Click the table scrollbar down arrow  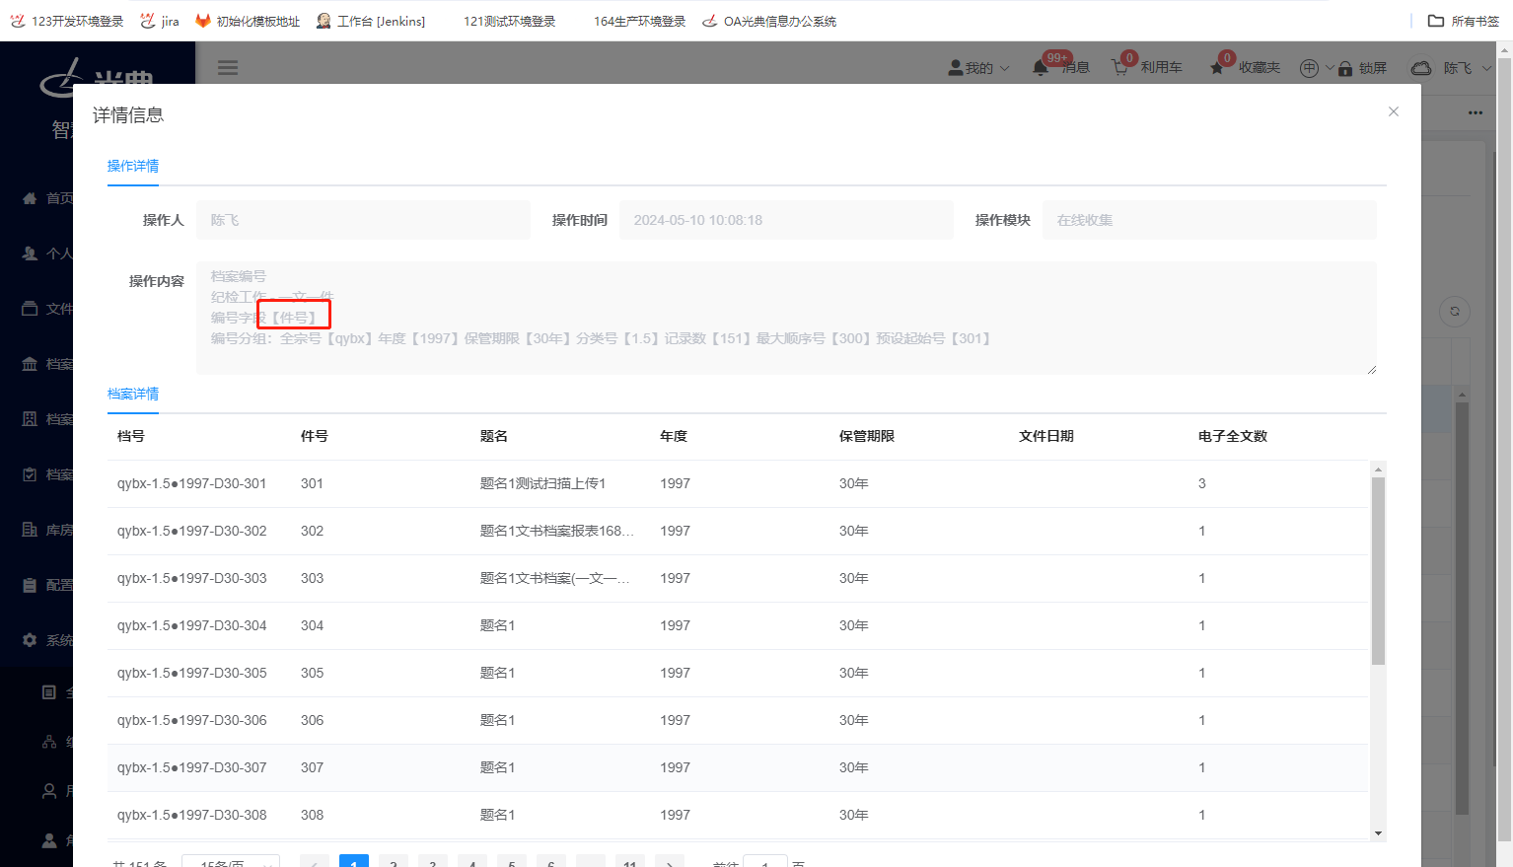[1378, 833]
